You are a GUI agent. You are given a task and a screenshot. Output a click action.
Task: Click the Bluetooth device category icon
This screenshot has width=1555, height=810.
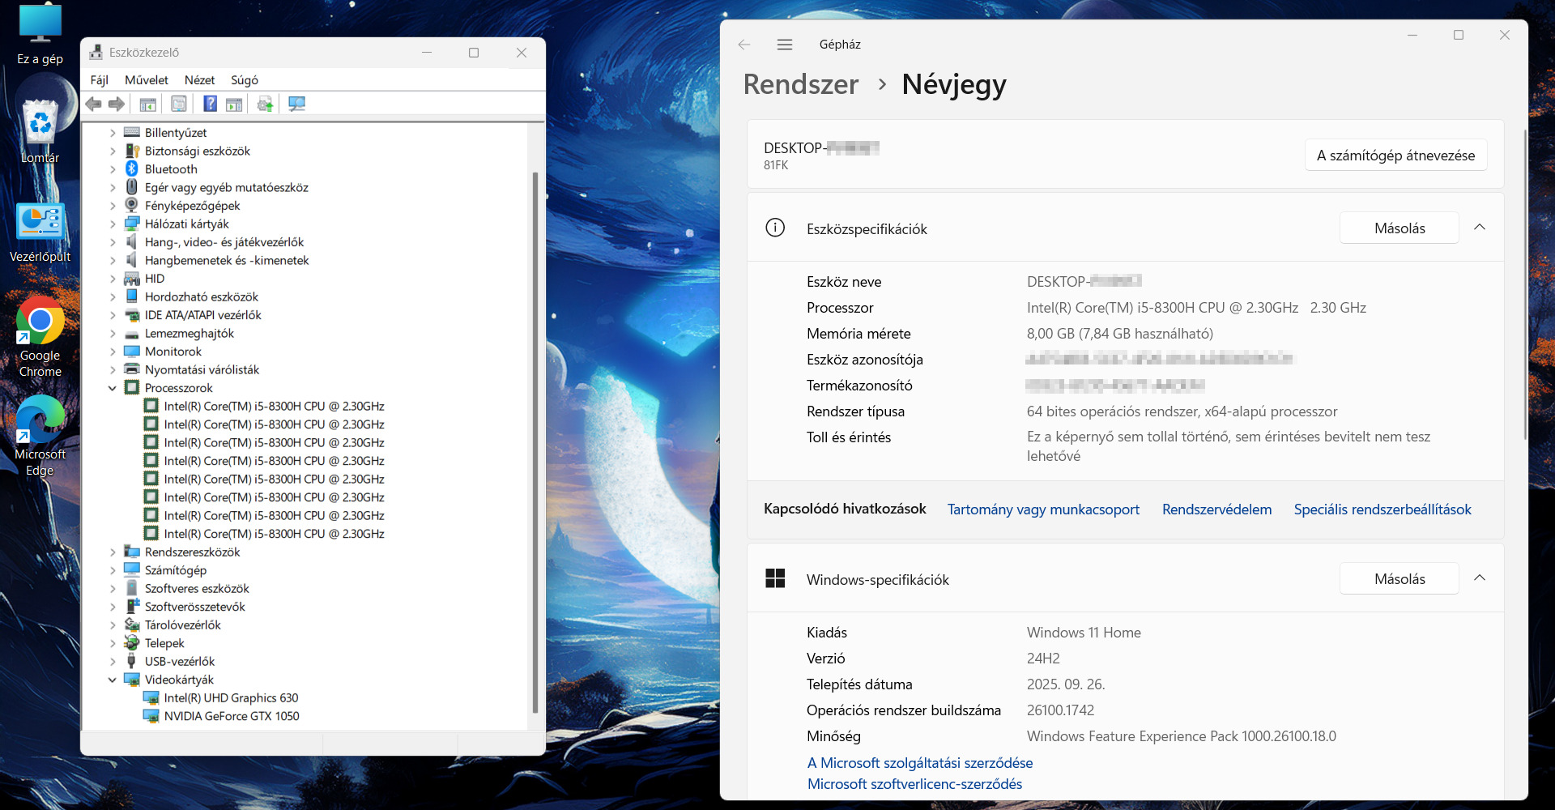[132, 168]
